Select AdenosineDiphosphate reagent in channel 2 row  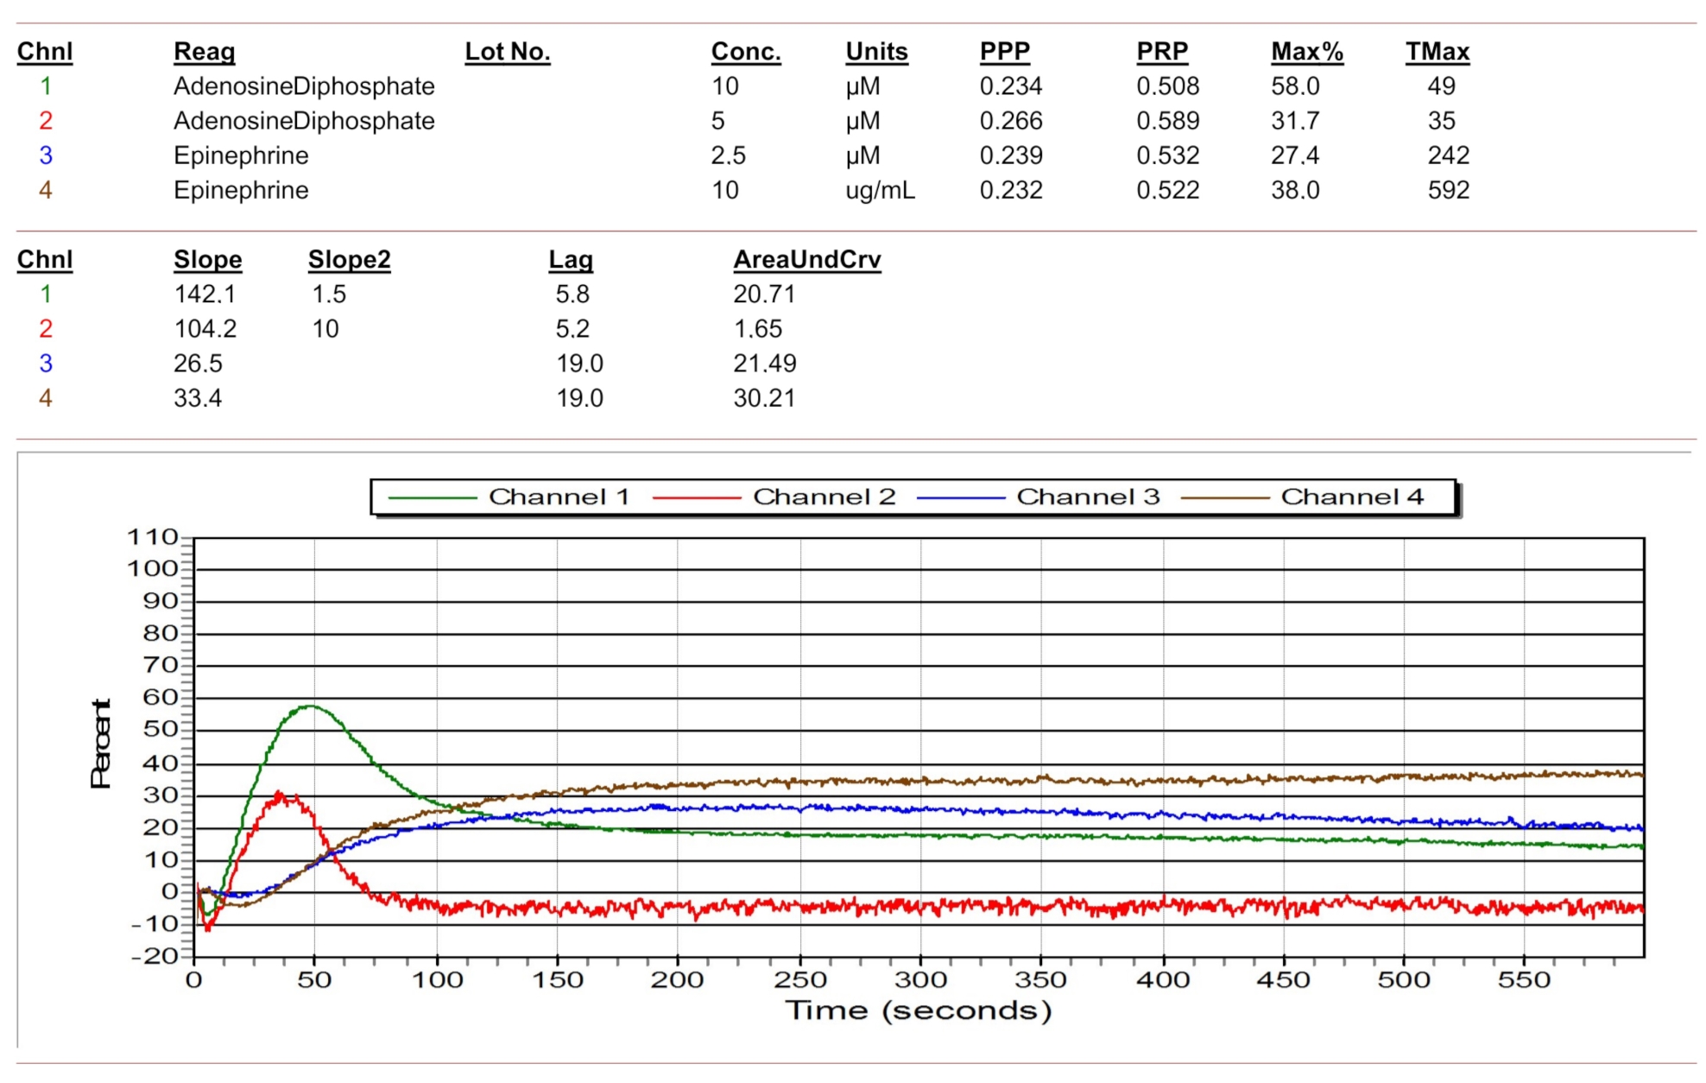point(304,121)
